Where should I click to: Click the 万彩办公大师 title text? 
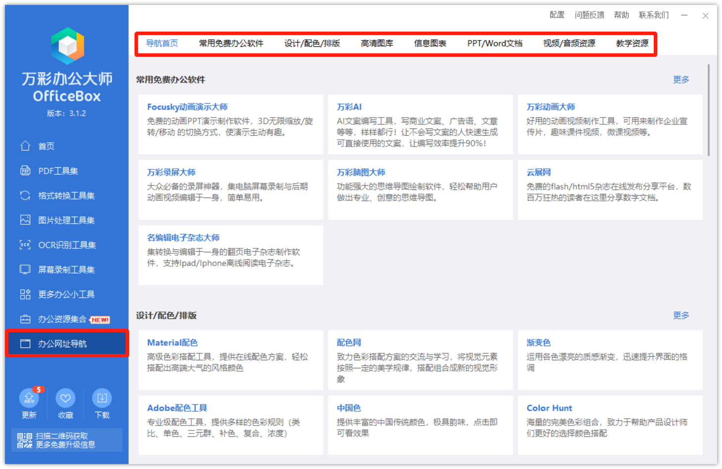67,78
